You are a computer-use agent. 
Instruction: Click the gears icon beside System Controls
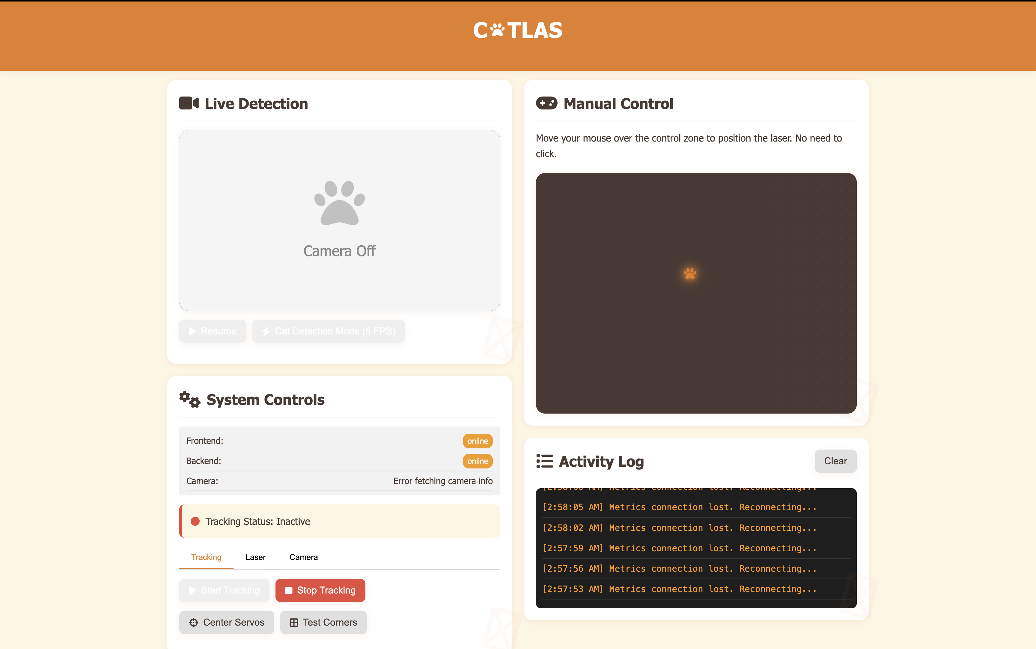pyautogui.click(x=190, y=399)
